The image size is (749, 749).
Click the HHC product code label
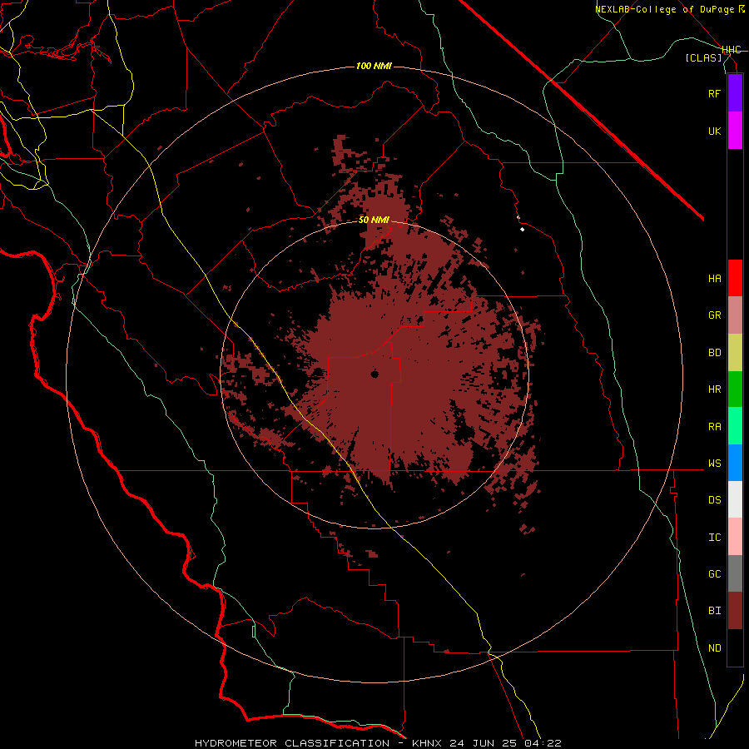[731, 50]
